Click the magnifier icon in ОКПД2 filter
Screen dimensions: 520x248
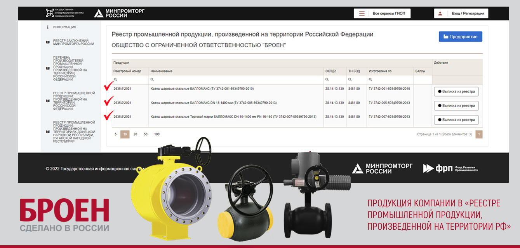tap(327, 79)
